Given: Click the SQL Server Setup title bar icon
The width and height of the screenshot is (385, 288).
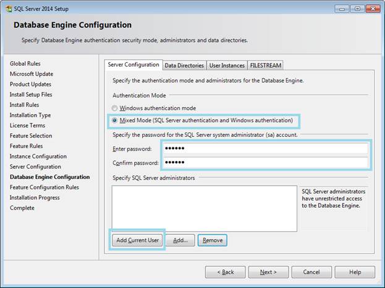Looking at the screenshot, I should (x=9, y=9).
